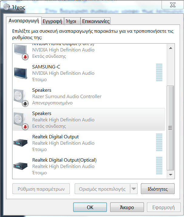184x217 pixels.
Task: Switch to the Ήχοι tab
Action: [x=72, y=21]
